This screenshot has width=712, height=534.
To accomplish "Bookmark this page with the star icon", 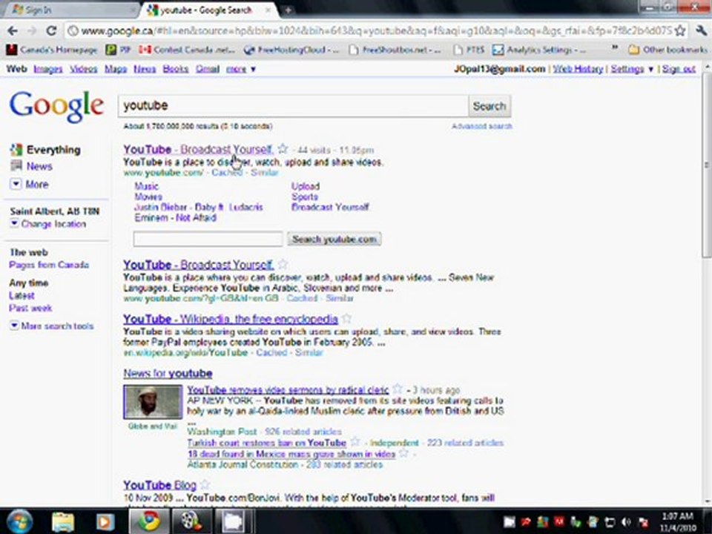I will click(680, 31).
